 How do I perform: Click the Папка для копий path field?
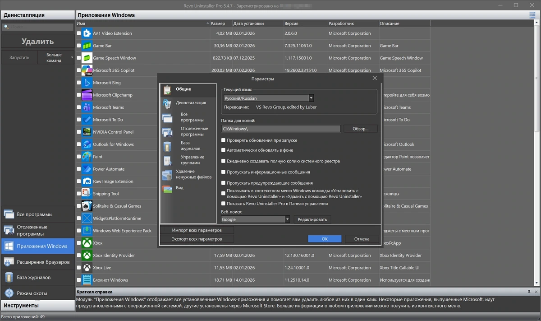click(281, 129)
